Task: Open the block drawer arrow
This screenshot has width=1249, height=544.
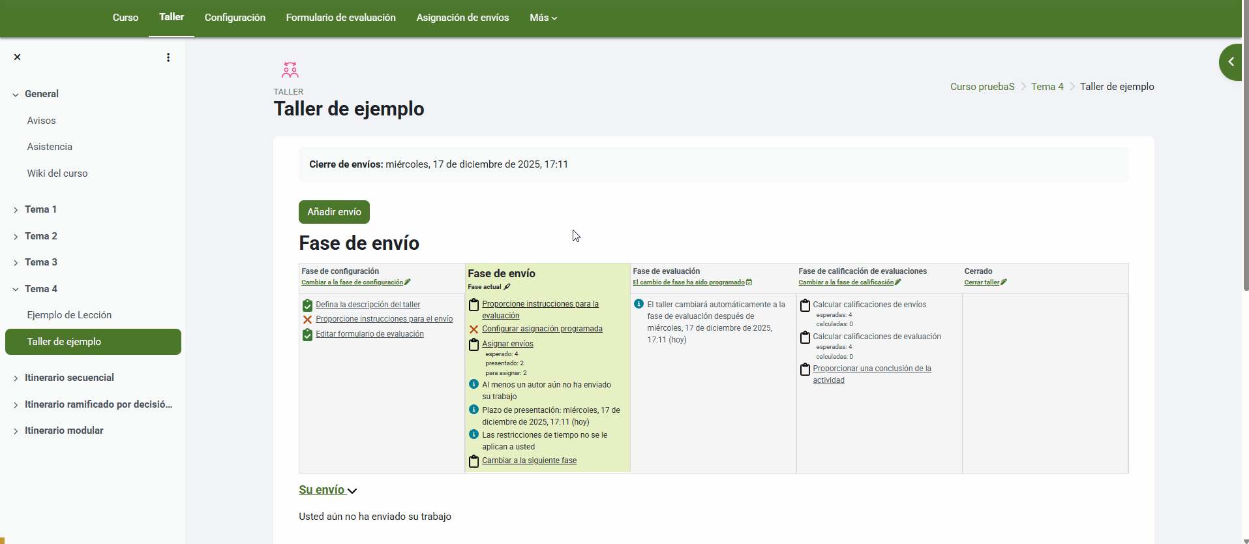Action: tap(1231, 62)
